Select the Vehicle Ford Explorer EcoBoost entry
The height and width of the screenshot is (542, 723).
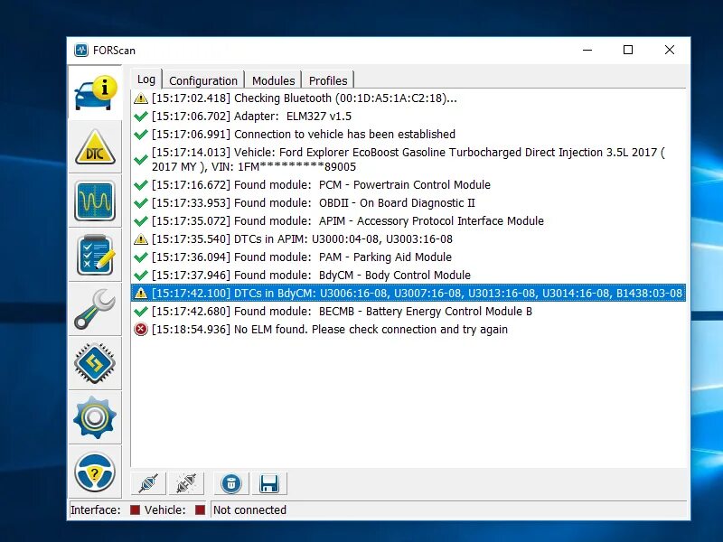tap(408, 160)
